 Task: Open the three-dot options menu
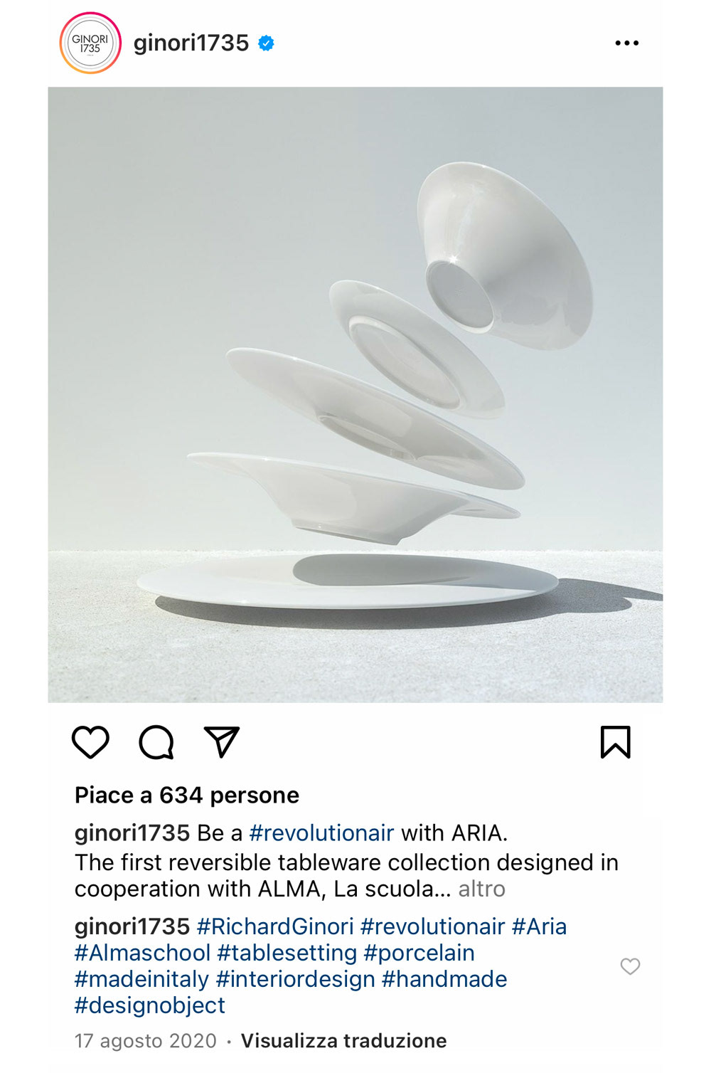coord(626,43)
